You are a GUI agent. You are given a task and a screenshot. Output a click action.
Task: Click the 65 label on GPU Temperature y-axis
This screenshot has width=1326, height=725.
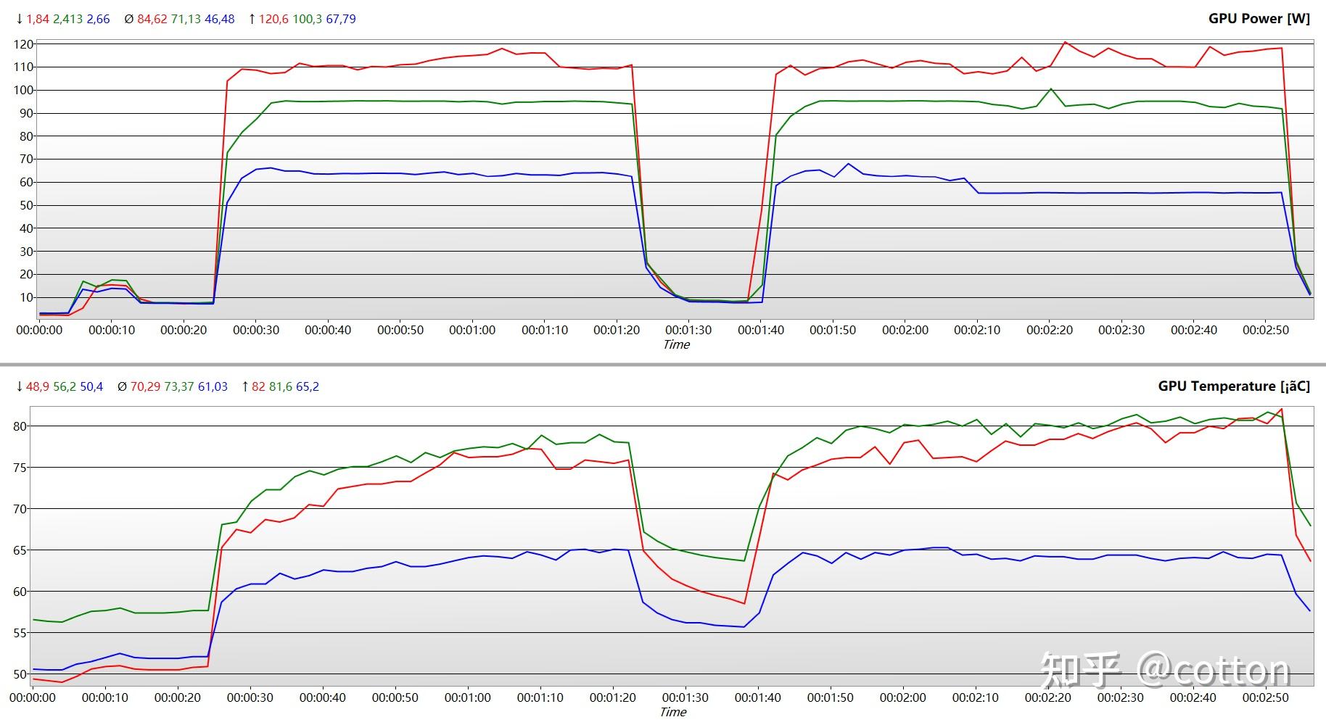pos(20,551)
